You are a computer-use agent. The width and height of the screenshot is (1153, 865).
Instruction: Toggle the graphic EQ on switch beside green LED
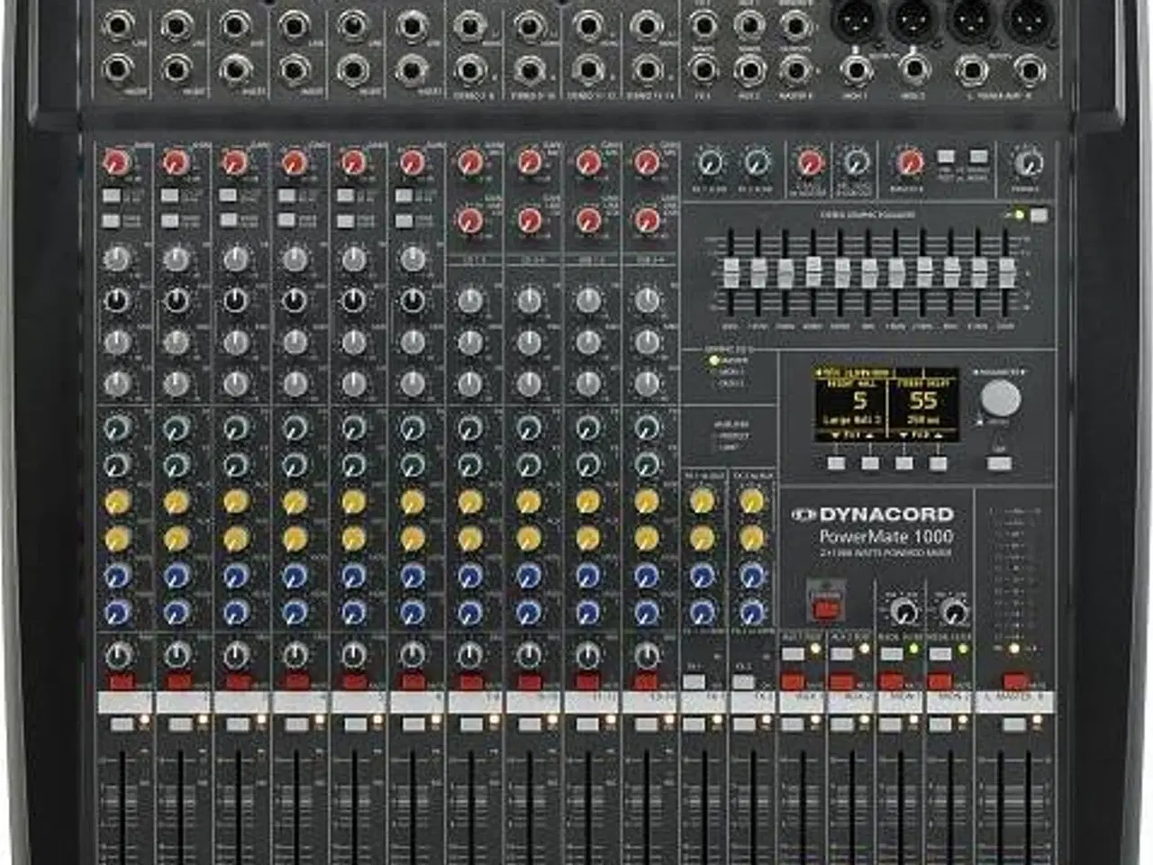[x=1040, y=215]
